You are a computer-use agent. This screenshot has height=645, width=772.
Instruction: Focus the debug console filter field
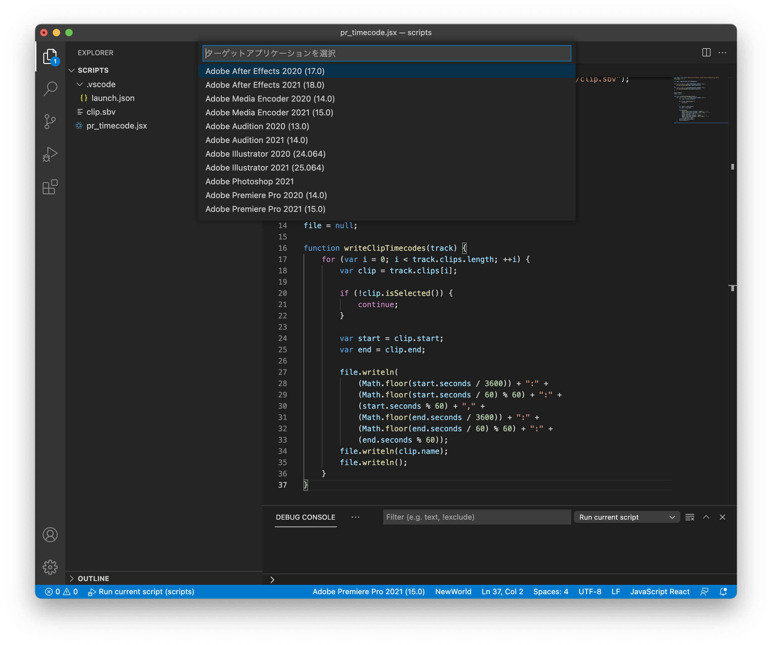click(476, 517)
